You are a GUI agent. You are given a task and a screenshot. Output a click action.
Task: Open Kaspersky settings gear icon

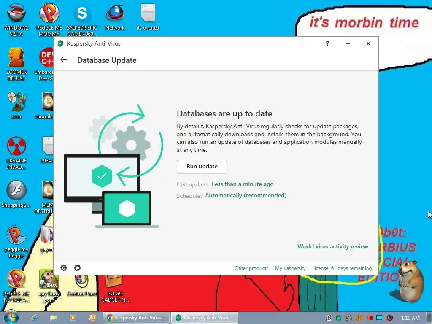64,268
